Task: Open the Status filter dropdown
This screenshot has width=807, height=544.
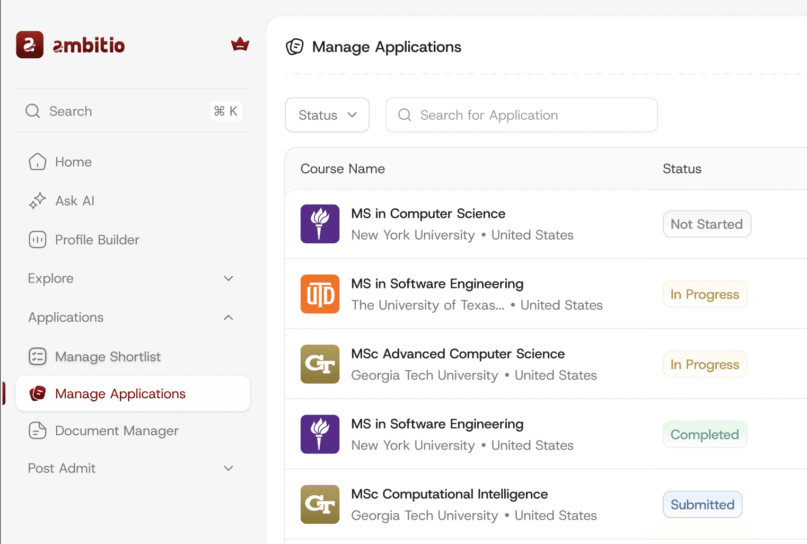Action: 327,115
